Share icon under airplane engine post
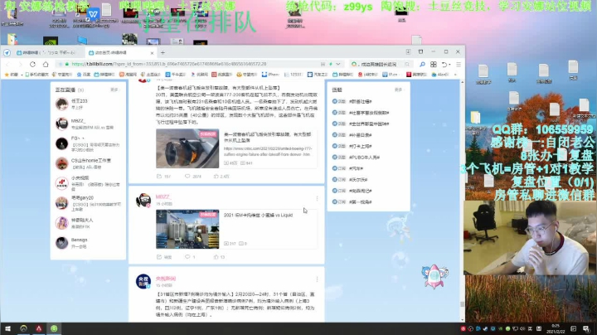The width and height of the screenshot is (597, 335). tap(159, 177)
